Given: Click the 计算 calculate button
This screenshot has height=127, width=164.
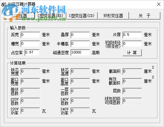Looking at the screenshot, I should pos(132,53).
